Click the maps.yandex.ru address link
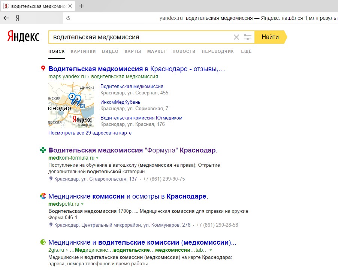This screenshot has width=338, height=272. [67, 76]
